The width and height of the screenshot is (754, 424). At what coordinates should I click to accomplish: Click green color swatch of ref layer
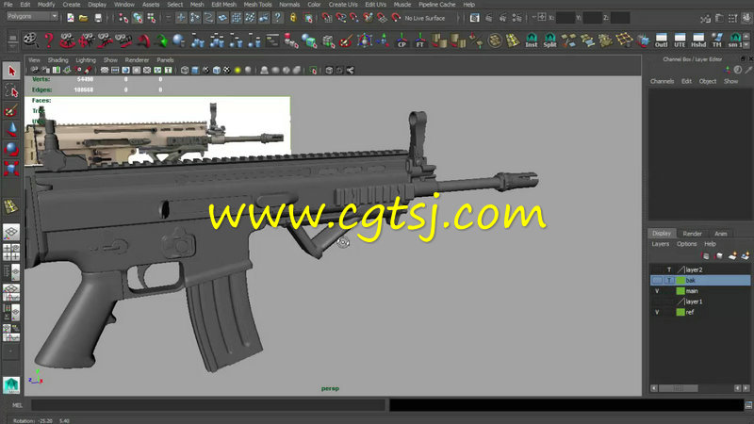[680, 312]
